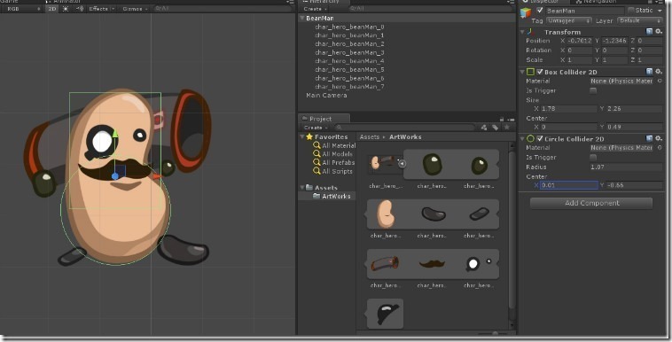Open the Project Create dropdown

(x=315, y=128)
